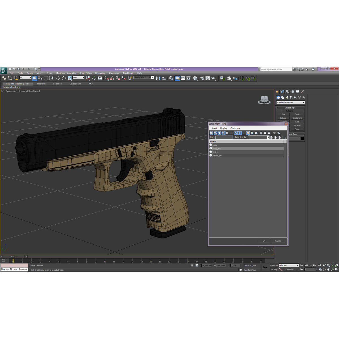Click the Find input field in dialog

coord(224,137)
